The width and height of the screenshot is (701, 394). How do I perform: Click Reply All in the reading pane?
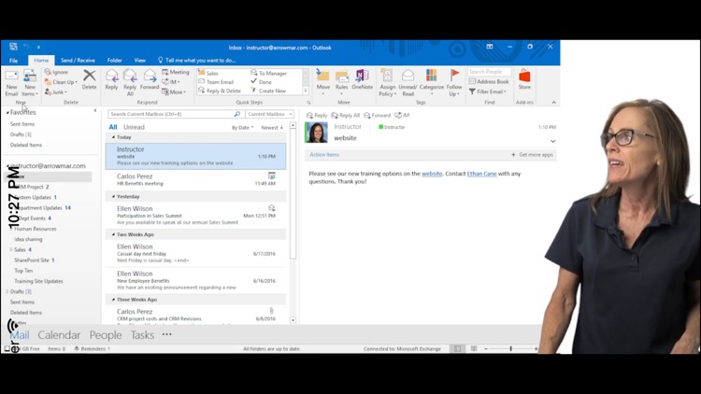click(x=346, y=115)
